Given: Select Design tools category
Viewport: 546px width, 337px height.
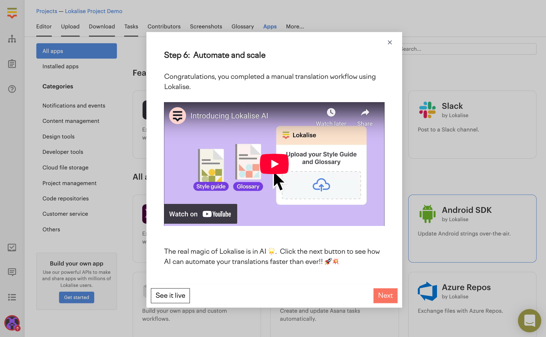Looking at the screenshot, I should point(59,137).
